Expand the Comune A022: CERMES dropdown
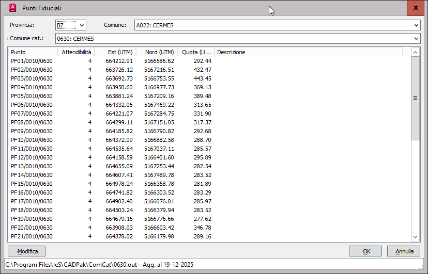The width and height of the screenshot is (428, 274). pyautogui.click(x=416, y=25)
